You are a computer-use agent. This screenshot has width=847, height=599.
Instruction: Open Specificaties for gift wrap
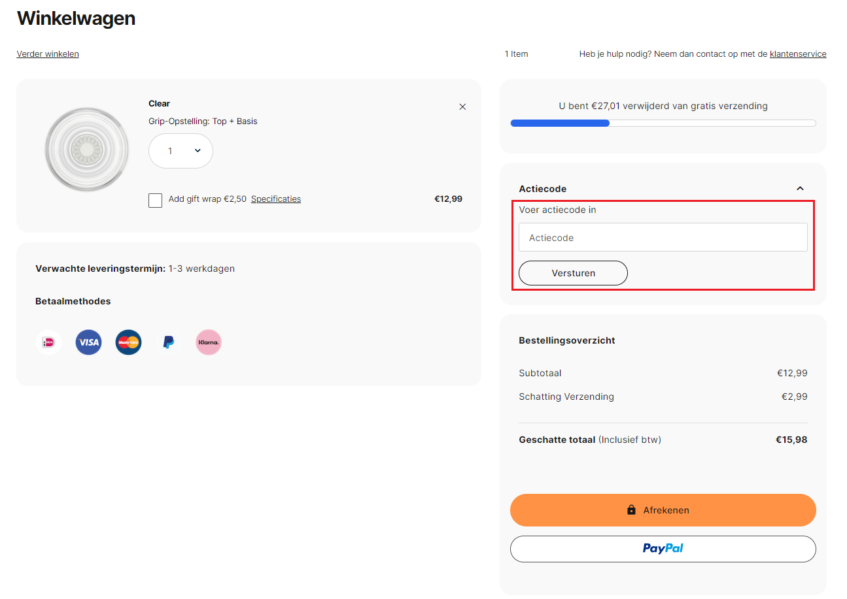(x=275, y=199)
